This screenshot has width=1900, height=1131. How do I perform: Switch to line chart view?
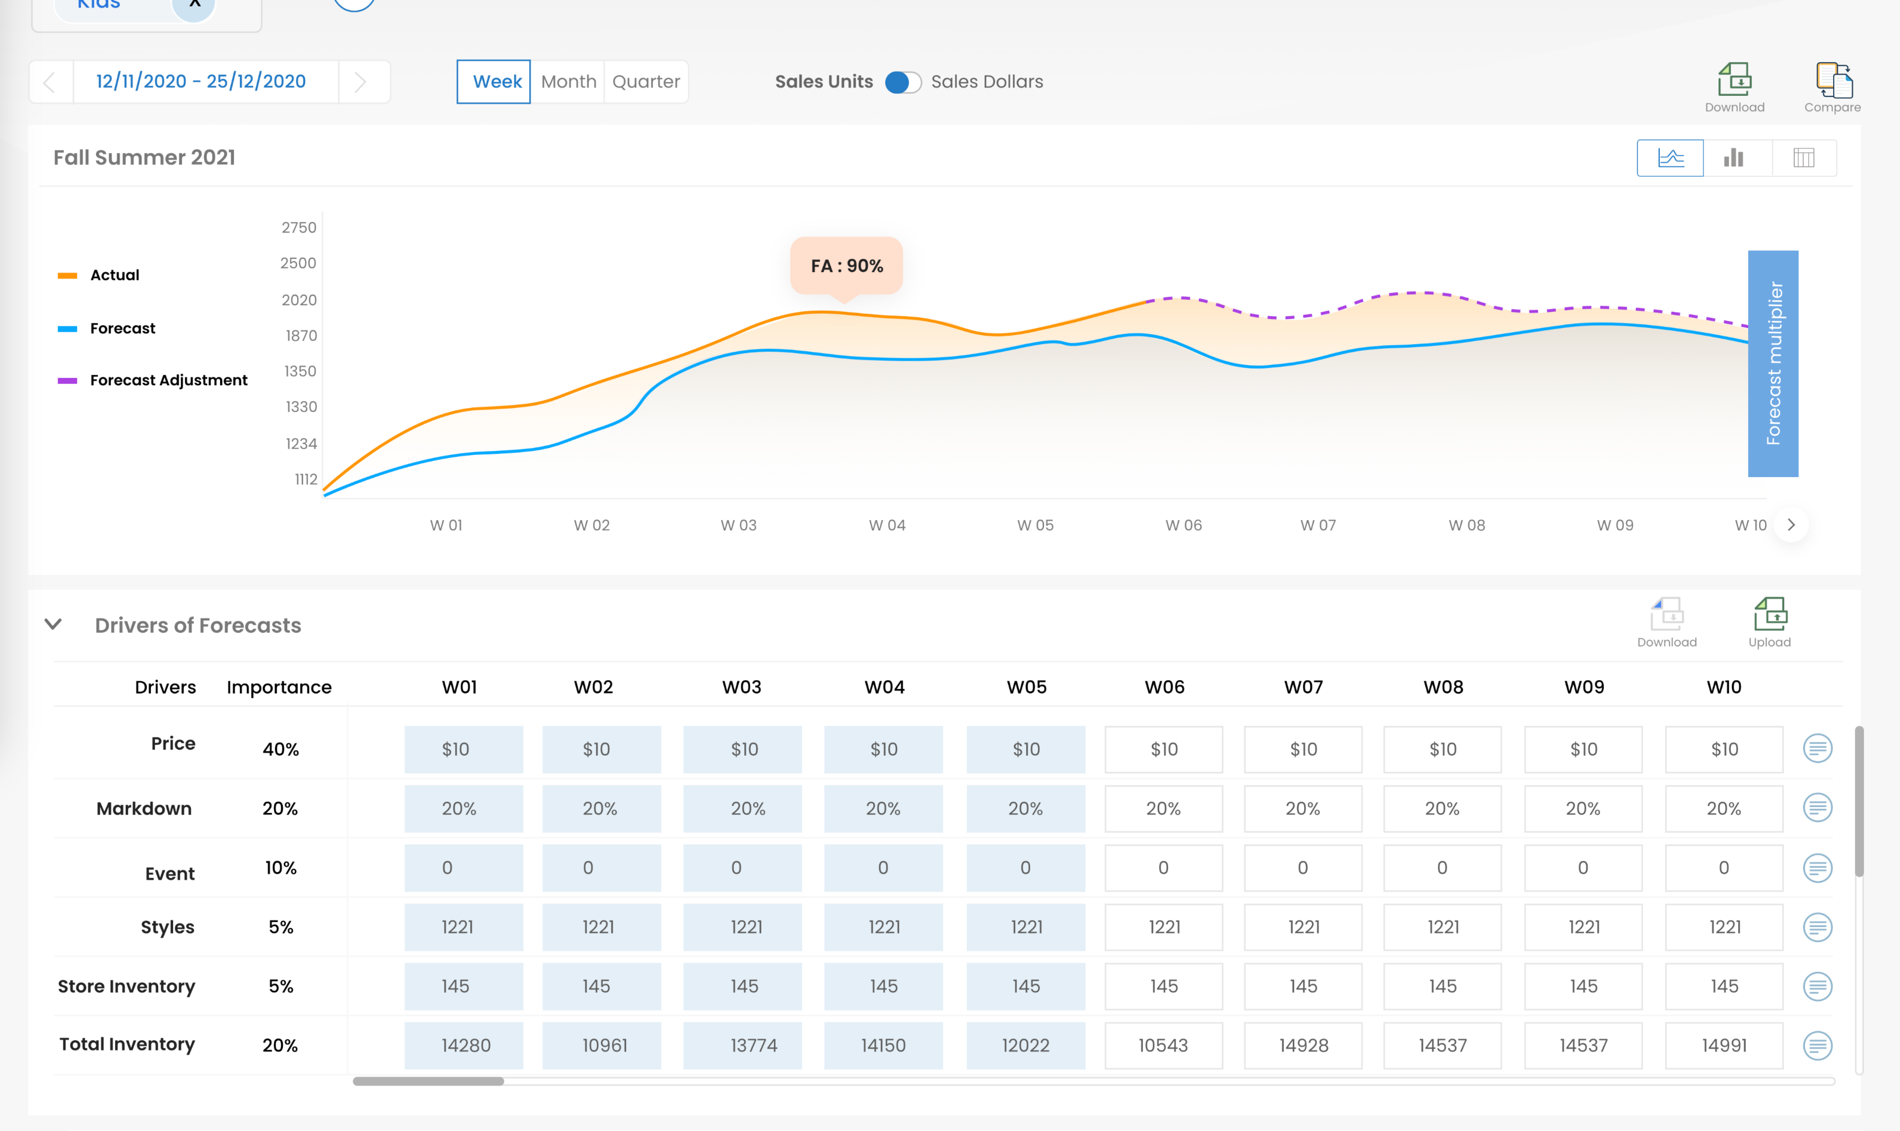point(1670,158)
